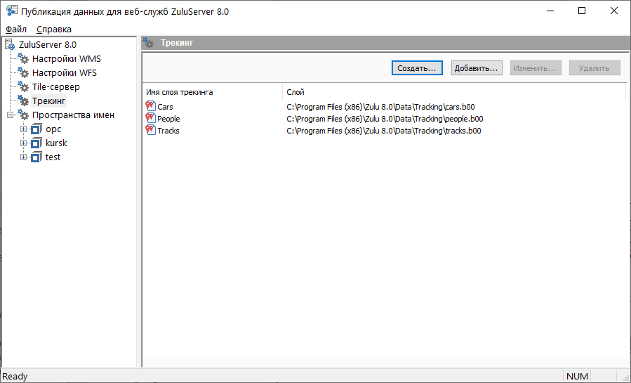Expand the kursk namespace node

click(24, 143)
